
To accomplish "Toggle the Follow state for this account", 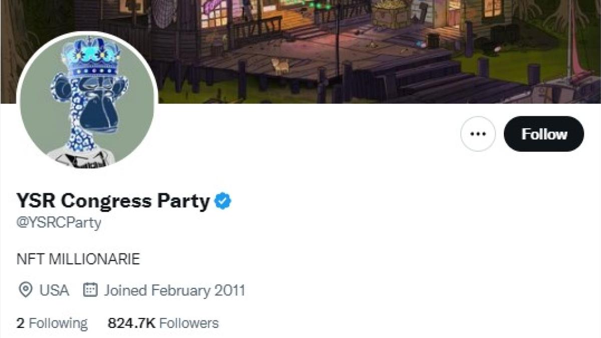I will 544,134.
